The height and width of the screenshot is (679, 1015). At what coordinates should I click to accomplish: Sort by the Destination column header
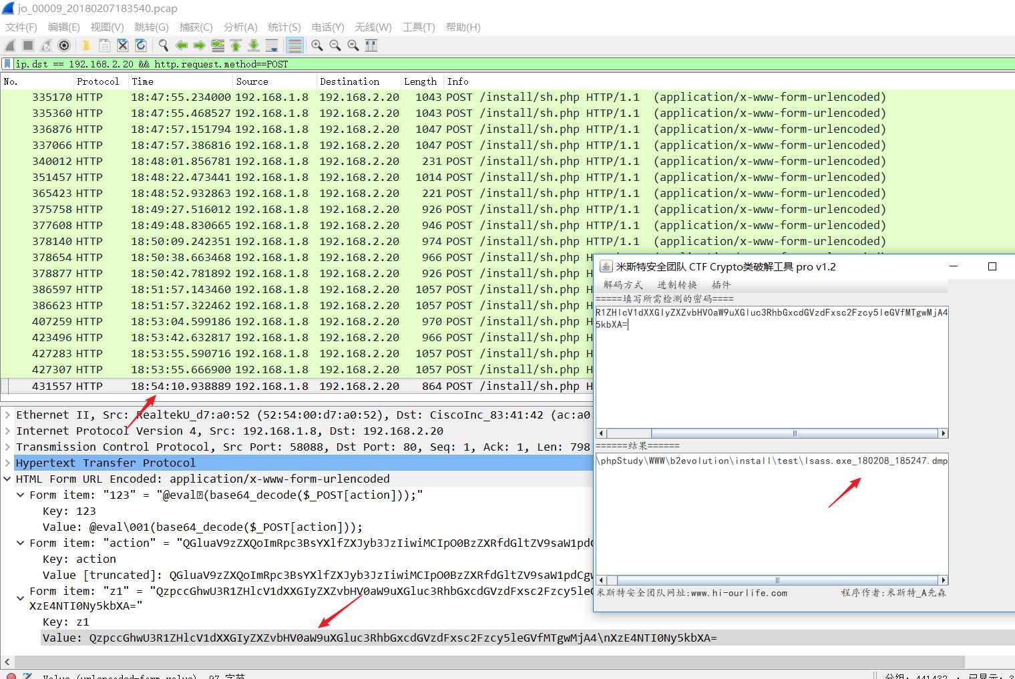359,81
